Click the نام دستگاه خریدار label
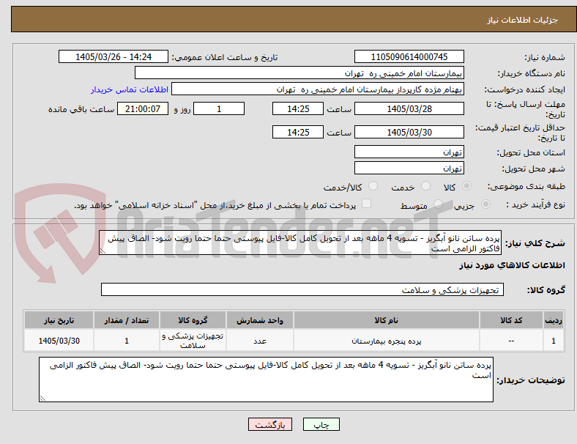The image size is (577, 444). point(532,73)
